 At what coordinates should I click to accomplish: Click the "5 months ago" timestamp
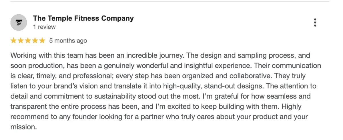pos(68,41)
